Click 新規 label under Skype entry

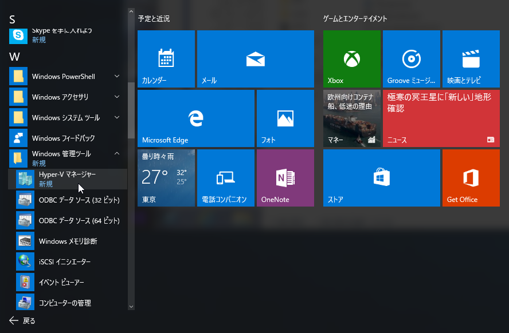pos(38,40)
